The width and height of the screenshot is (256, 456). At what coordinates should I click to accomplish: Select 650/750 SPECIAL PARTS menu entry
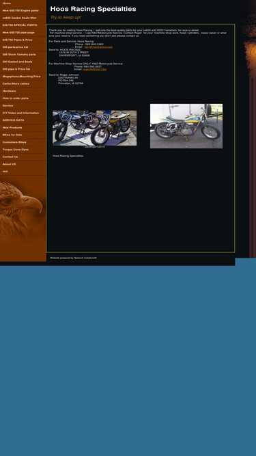pyautogui.click(x=23, y=25)
